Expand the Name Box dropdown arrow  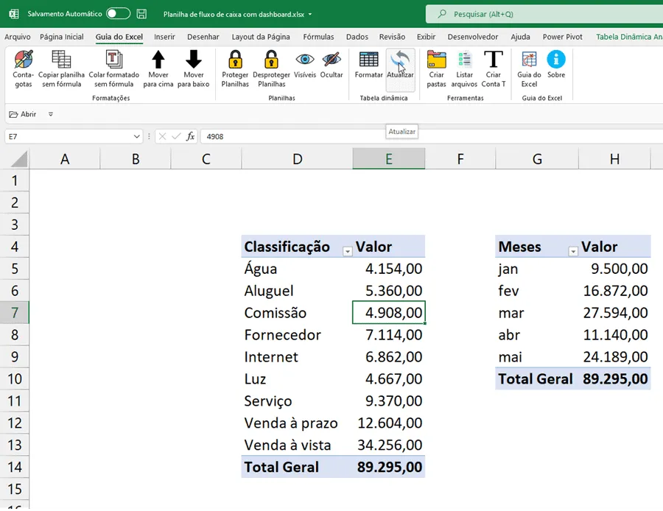coord(136,136)
